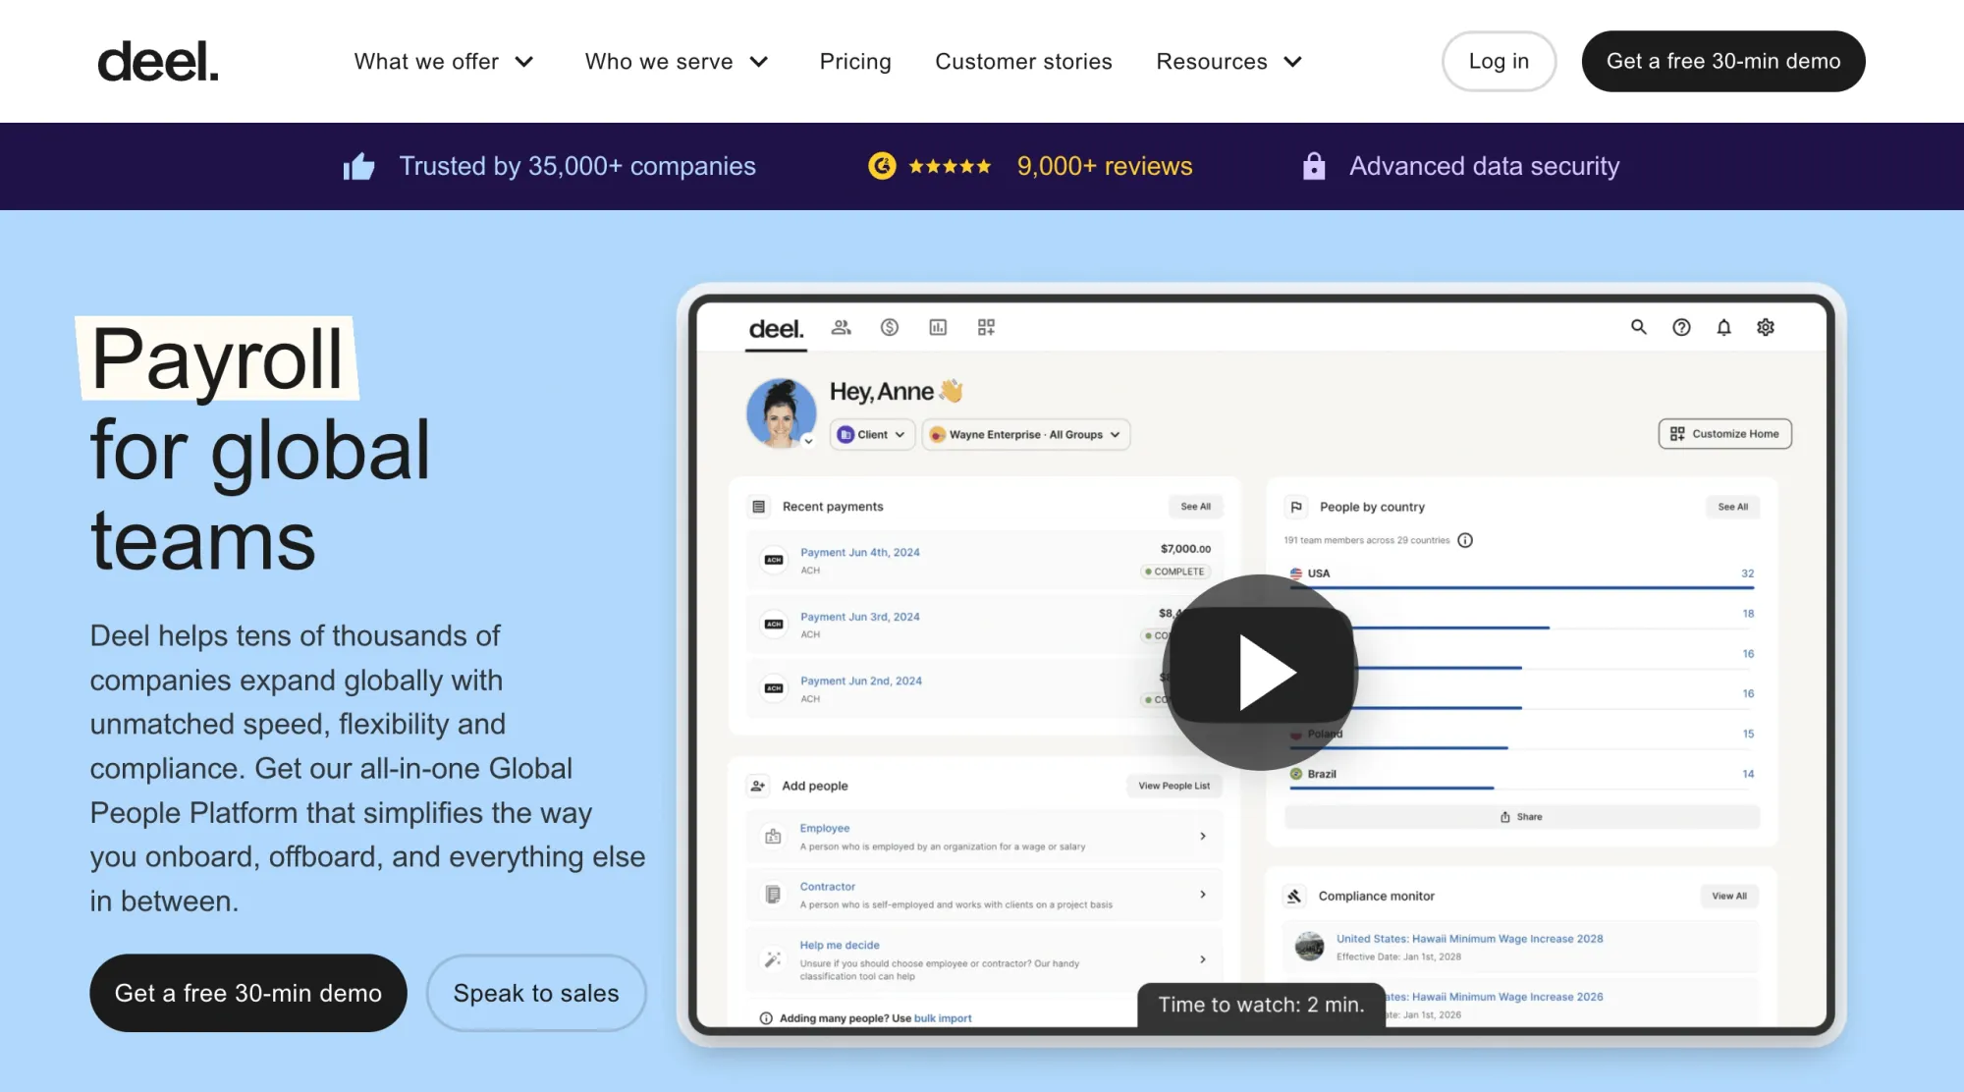Click the thumbs-up trusted icon
Viewport: 1964px width, 1092px height.
pyautogui.click(x=359, y=167)
